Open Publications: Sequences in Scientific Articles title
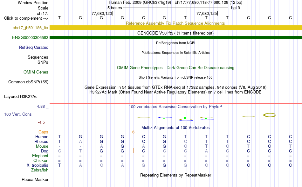 175,53
